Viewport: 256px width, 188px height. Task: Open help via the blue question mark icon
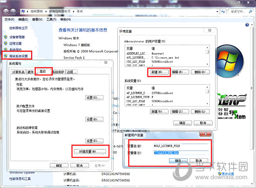click(247, 25)
